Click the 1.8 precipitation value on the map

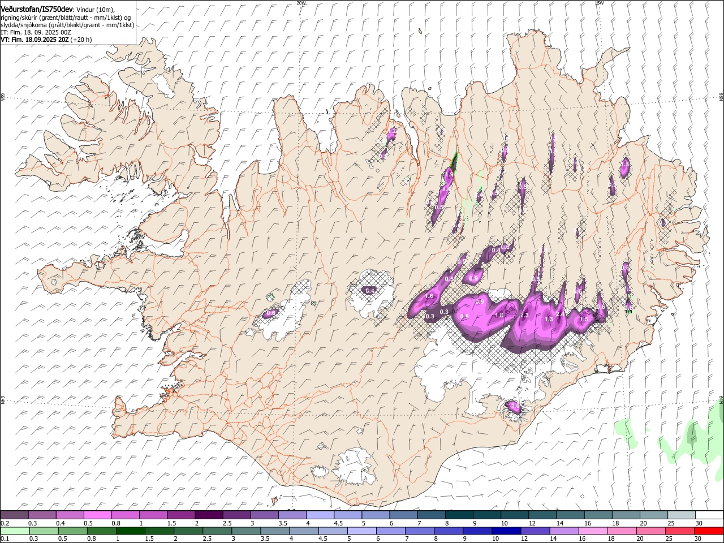[x=499, y=316]
